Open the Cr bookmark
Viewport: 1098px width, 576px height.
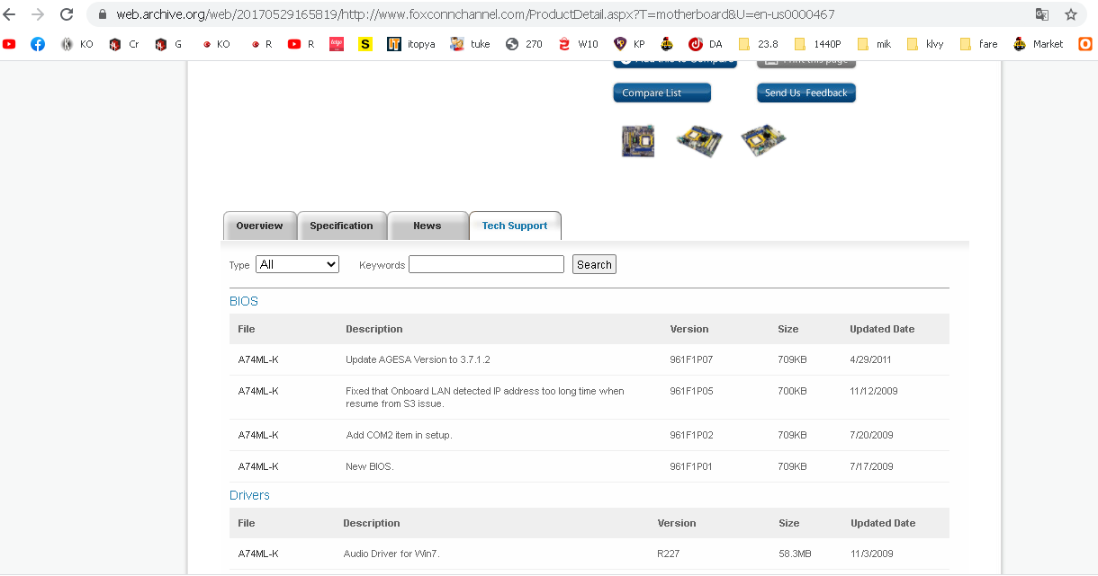tap(123, 43)
